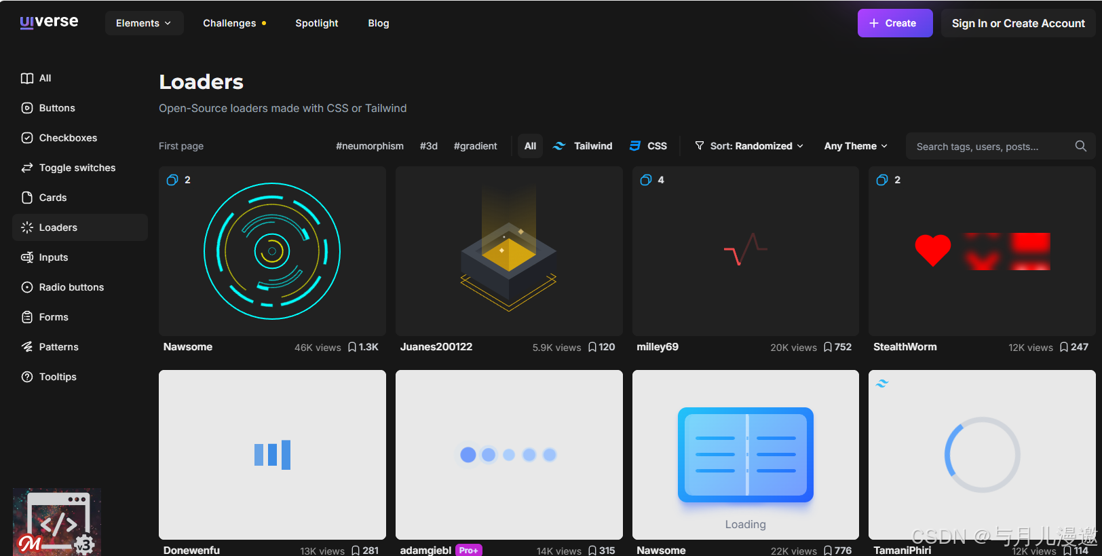Open Juanes200122's golden cube loader
This screenshot has width=1102, height=556.
point(509,251)
